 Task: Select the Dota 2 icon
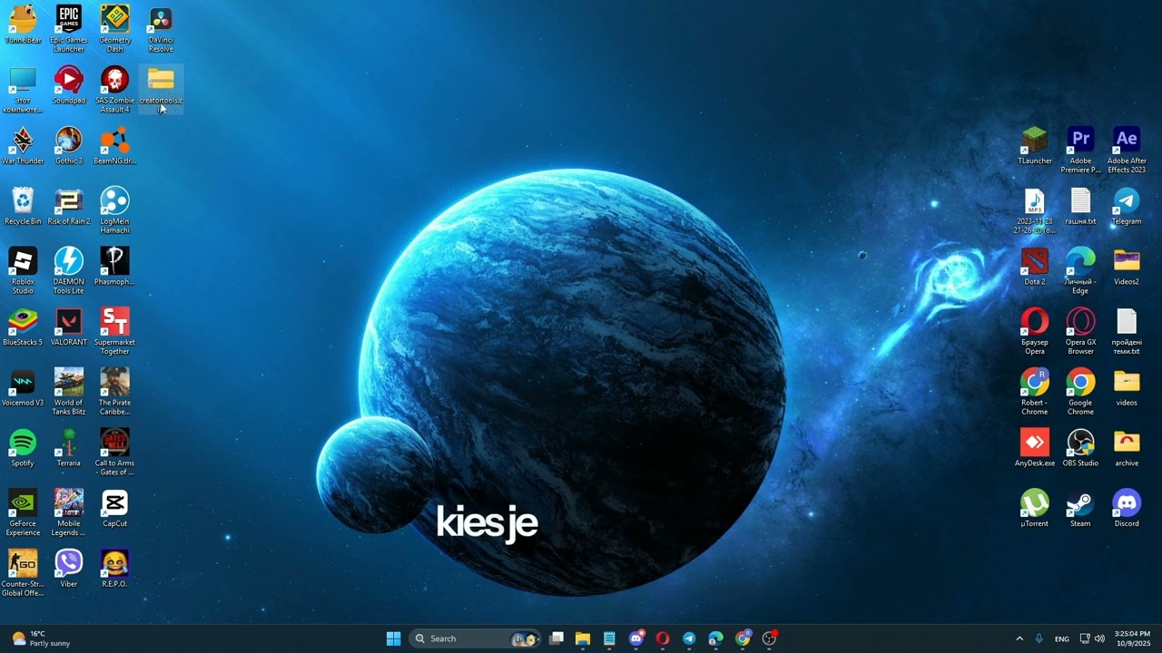click(1035, 267)
